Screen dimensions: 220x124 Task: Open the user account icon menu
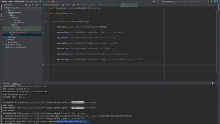point(154,1)
